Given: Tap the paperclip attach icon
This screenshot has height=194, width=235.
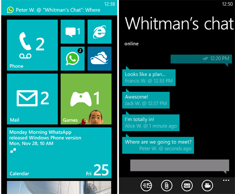Looking at the screenshot, I should pos(166,186).
